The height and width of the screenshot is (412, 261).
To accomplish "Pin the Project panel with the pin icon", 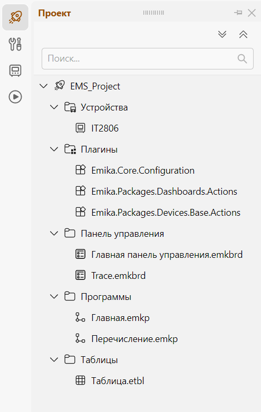I will [238, 13].
